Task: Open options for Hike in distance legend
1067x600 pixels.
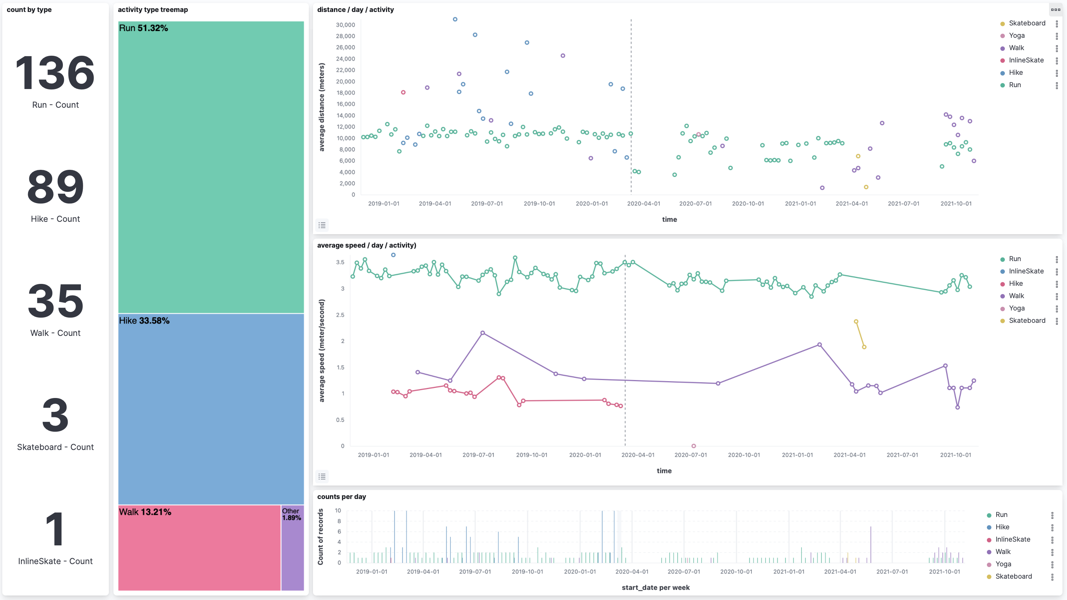Action: pos(1057,73)
